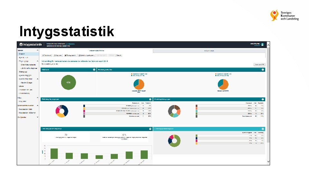Open Åldersgrupp in the sidebar
This screenshot has height=173, width=309.
coord(23,72)
